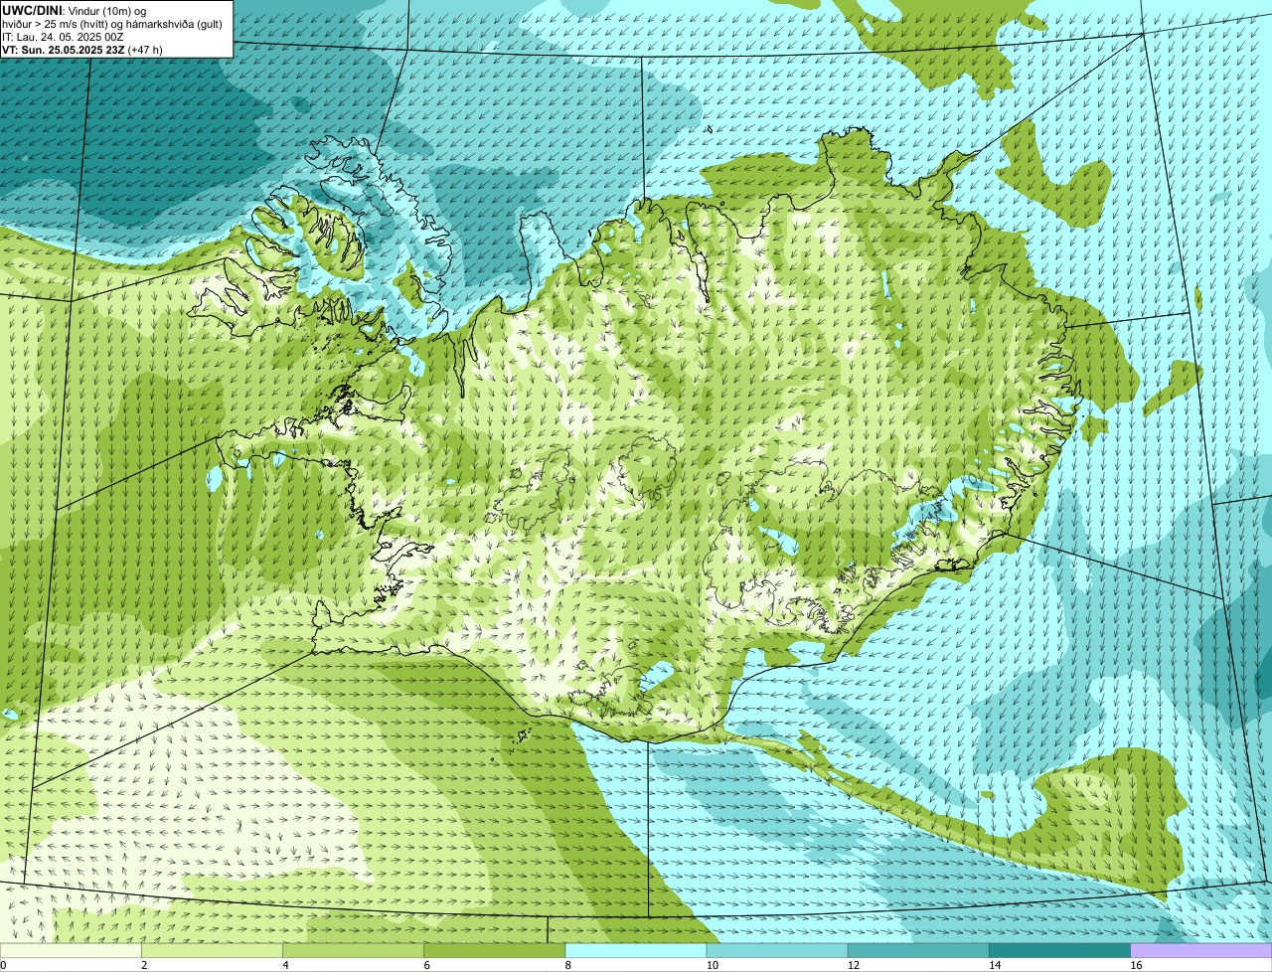
Task: Click the 'hviður > 25 m/s' description line
Action: click(112, 23)
